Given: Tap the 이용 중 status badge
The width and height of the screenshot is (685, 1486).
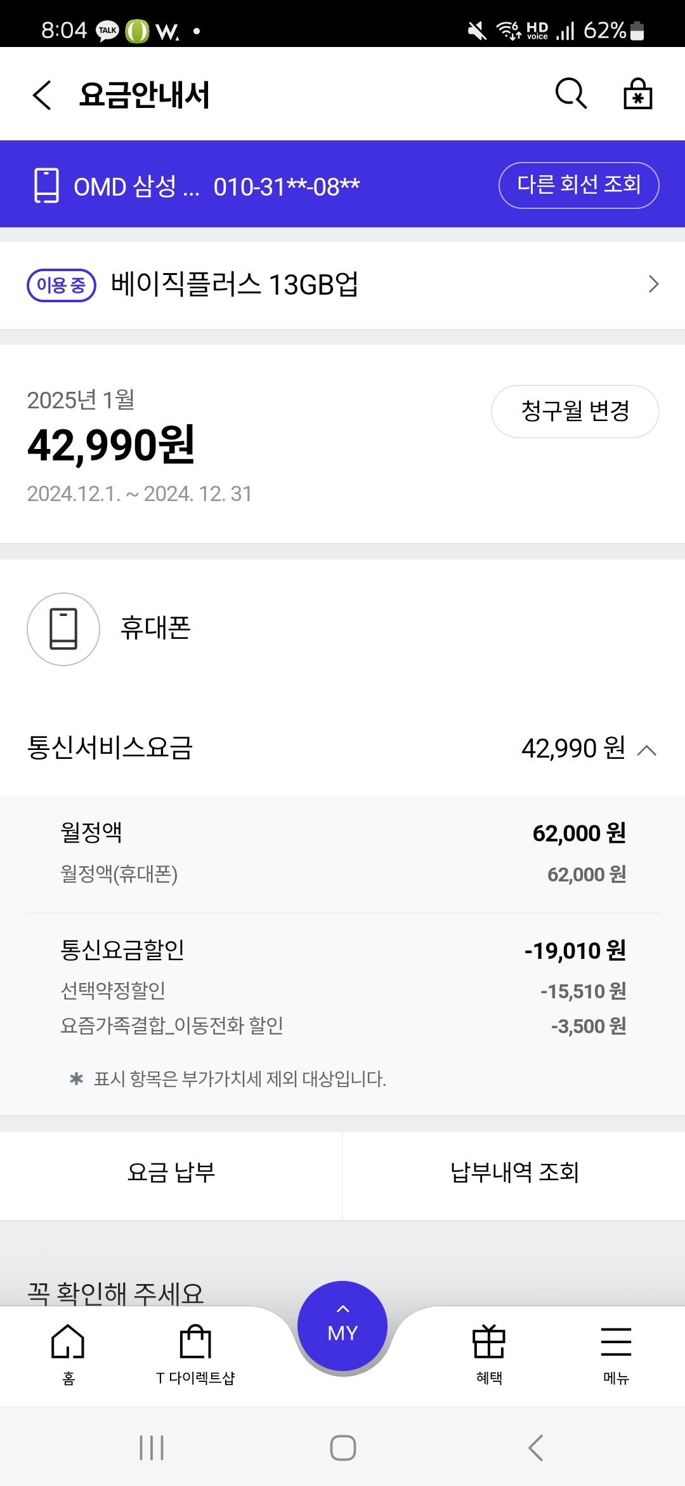Looking at the screenshot, I should pos(62,285).
